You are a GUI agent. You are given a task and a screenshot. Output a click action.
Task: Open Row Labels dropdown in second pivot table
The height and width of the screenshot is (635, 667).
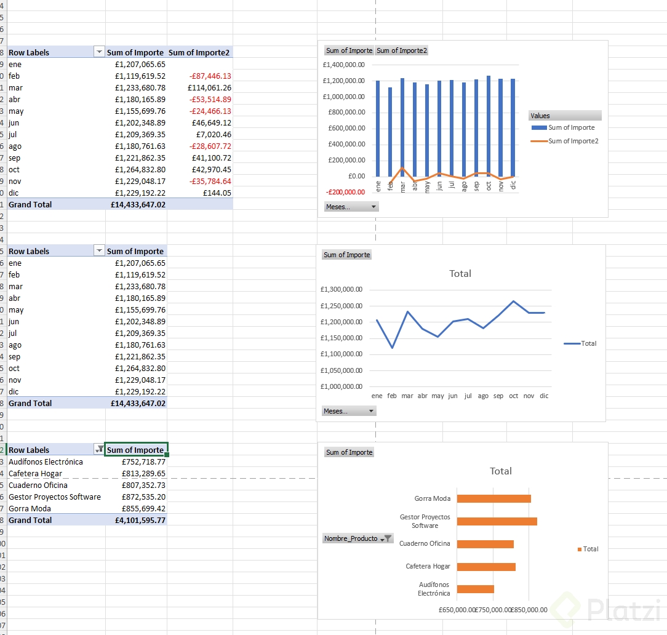99,250
